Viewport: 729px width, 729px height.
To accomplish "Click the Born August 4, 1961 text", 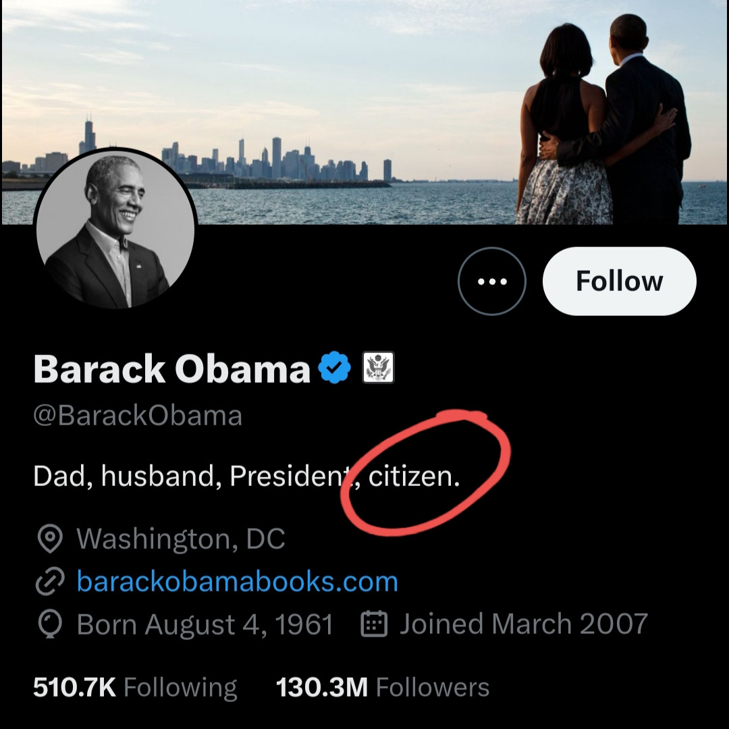I will (205, 624).
